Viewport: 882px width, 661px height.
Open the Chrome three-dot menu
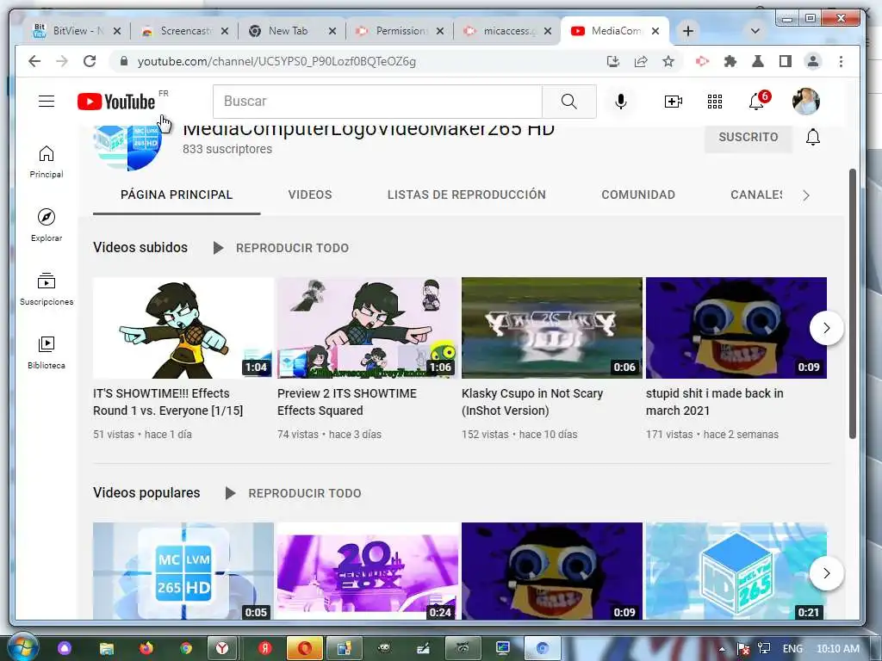(841, 61)
